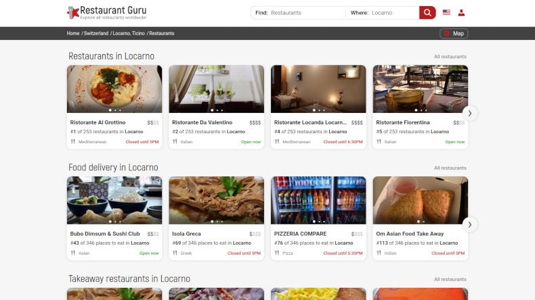Screen dimensions: 535x300
Task: Click the red search magnifier button
Action: [427, 13]
